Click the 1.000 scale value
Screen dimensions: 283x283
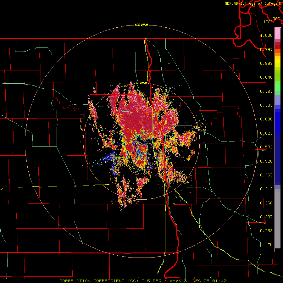266,35
